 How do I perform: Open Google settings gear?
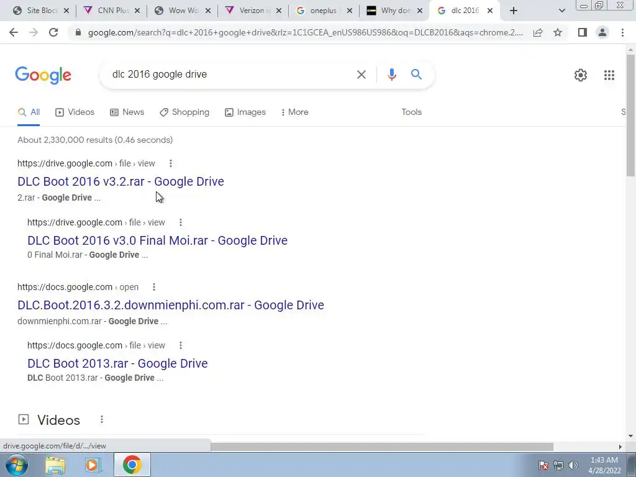(x=581, y=75)
